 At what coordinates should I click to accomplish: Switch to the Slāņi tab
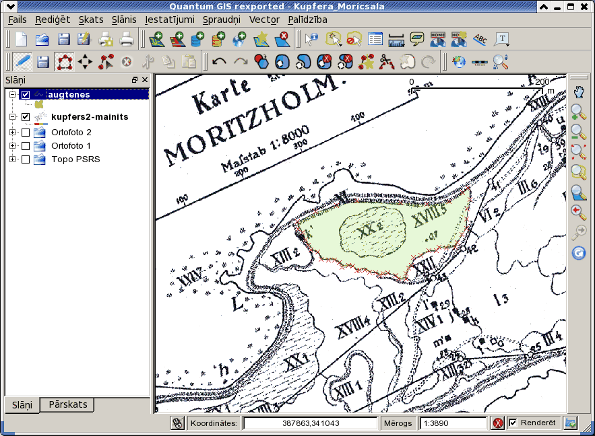(x=22, y=405)
